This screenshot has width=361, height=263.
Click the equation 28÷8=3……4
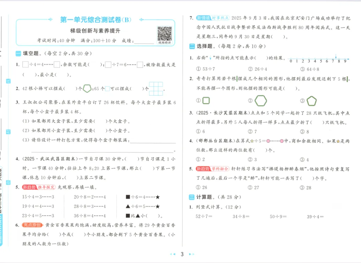pos(90,207)
